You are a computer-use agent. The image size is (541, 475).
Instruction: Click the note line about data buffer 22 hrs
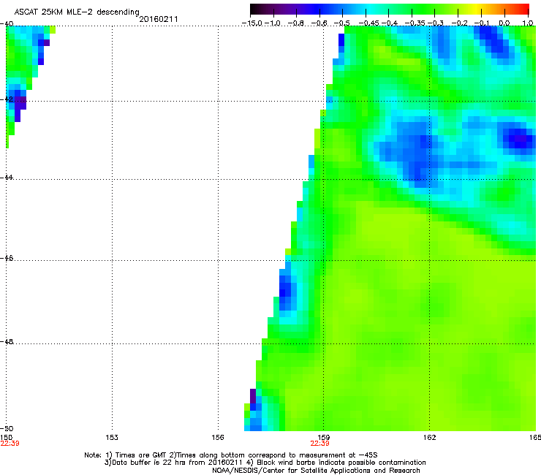tap(265, 463)
